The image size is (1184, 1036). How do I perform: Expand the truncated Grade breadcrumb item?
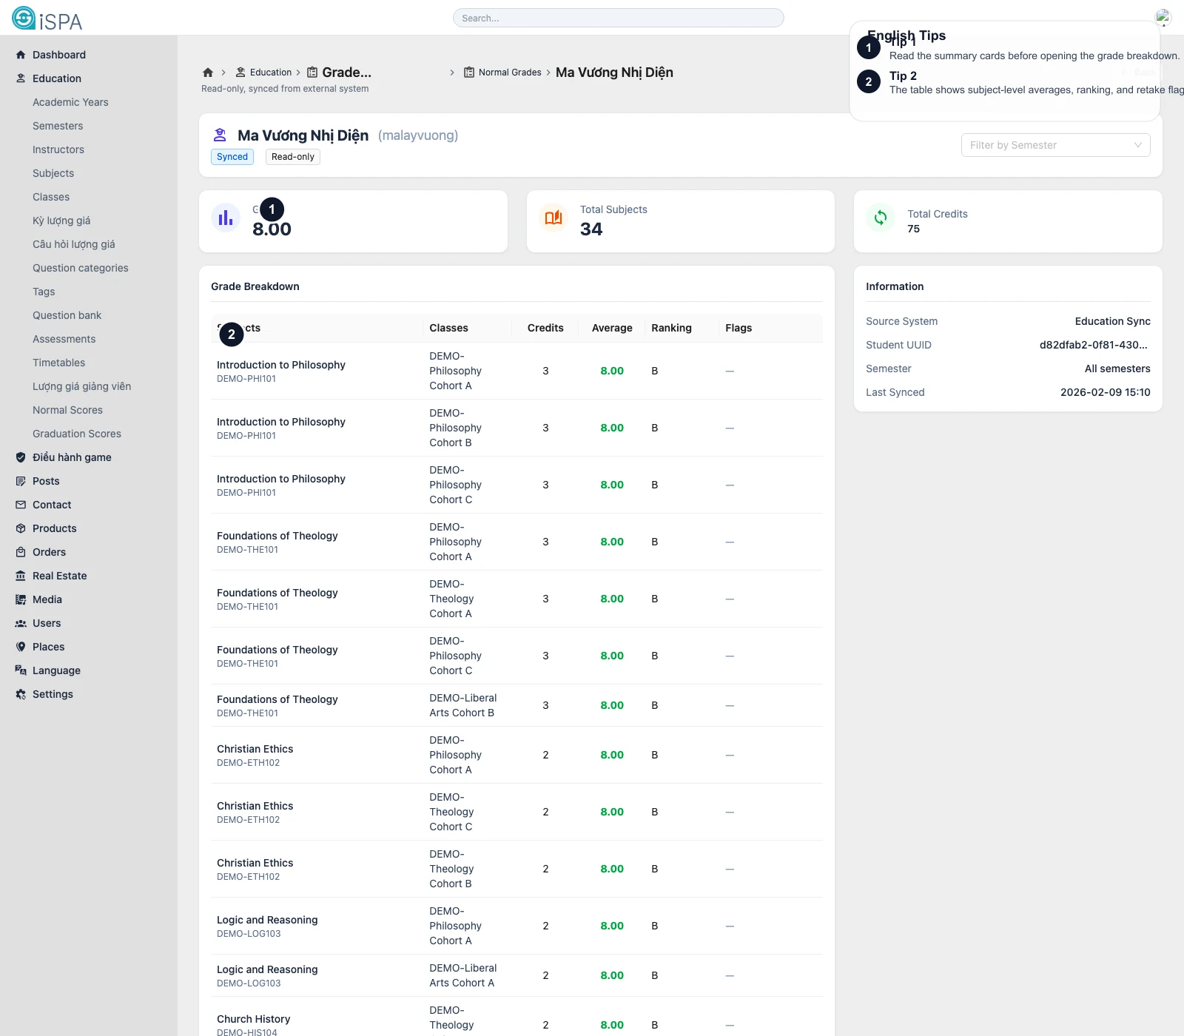click(346, 73)
